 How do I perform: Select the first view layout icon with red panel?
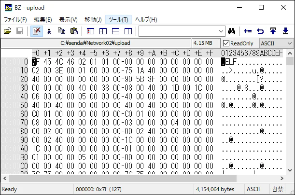[x=90, y=31]
